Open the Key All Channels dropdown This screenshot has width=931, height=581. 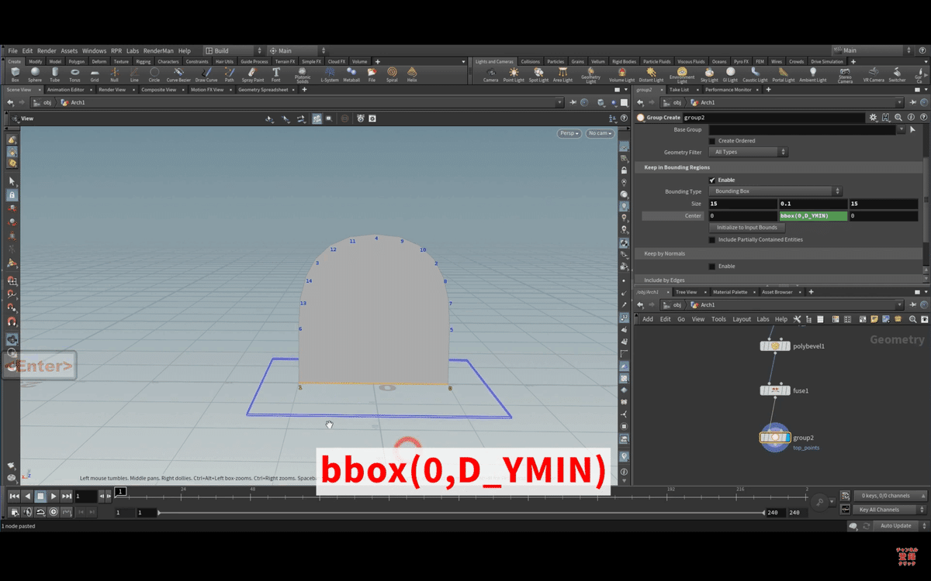coord(889,510)
